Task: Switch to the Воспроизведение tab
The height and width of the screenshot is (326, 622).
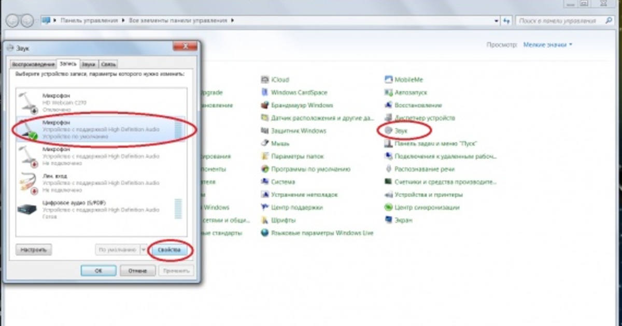Action: click(x=33, y=65)
